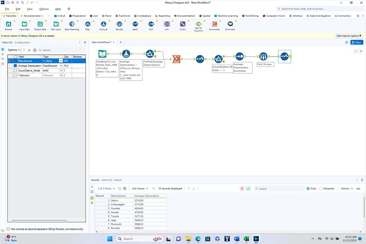Click the Manufacturer column header in results
This screenshot has width=366, height=244.
[x=122, y=196]
